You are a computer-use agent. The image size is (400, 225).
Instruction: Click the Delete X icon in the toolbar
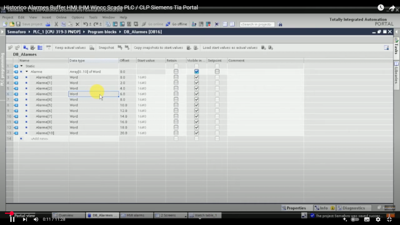(x=78, y=24)
